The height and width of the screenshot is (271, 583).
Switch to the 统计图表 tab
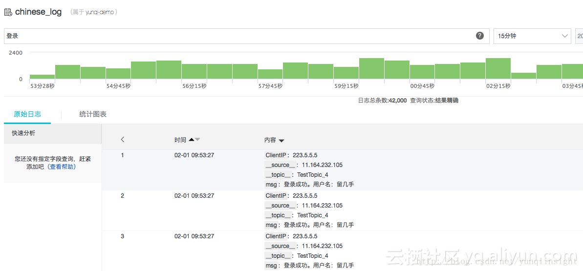[93, 114]
